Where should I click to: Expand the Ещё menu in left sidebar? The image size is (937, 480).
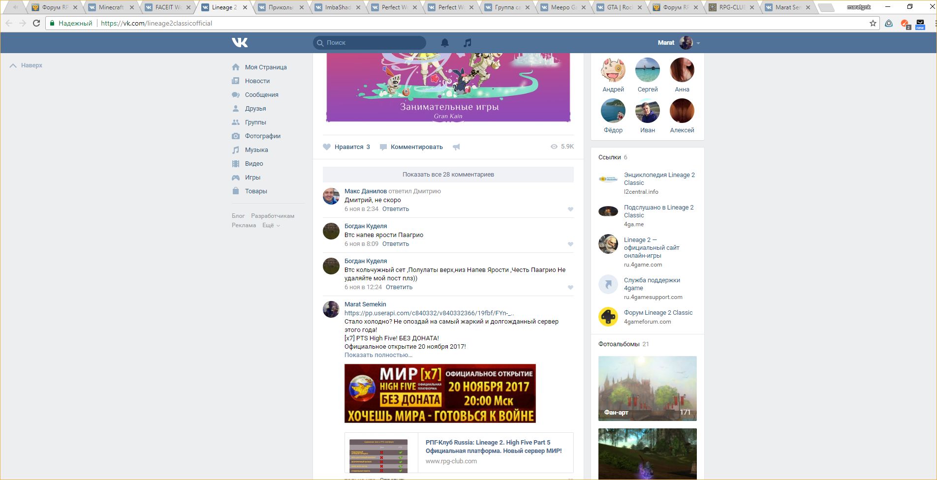271,225
